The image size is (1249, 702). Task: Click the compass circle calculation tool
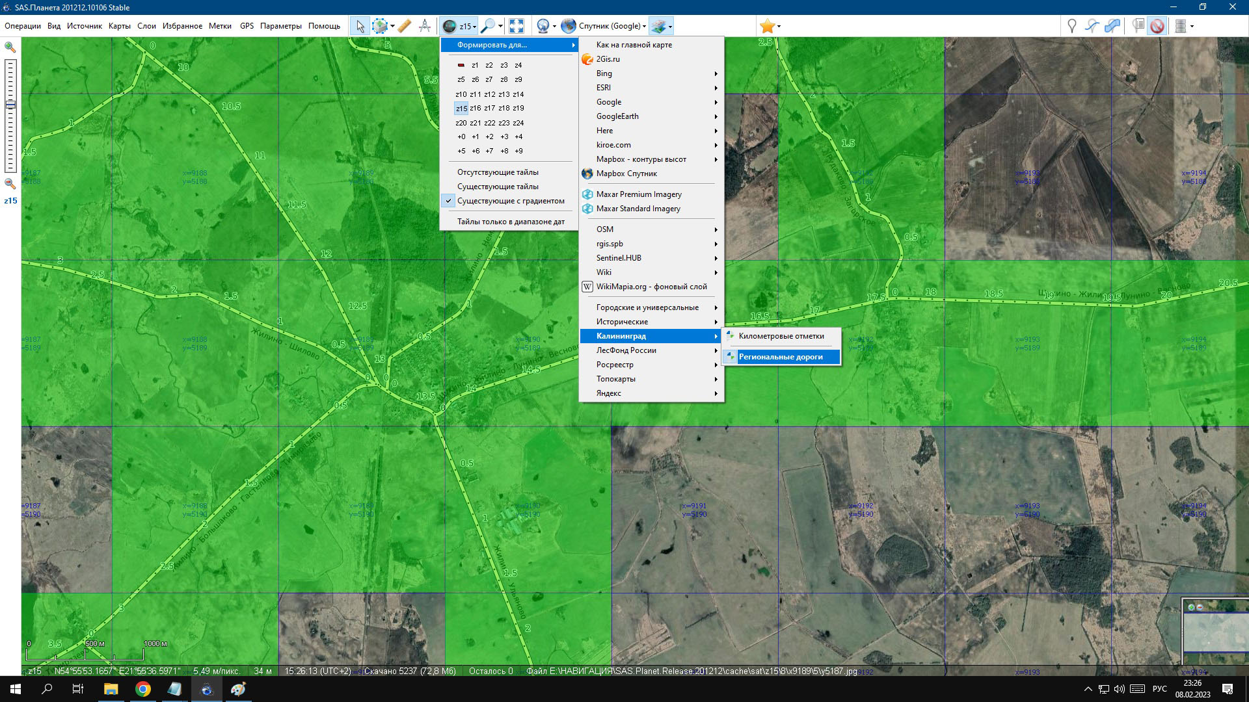425,26
